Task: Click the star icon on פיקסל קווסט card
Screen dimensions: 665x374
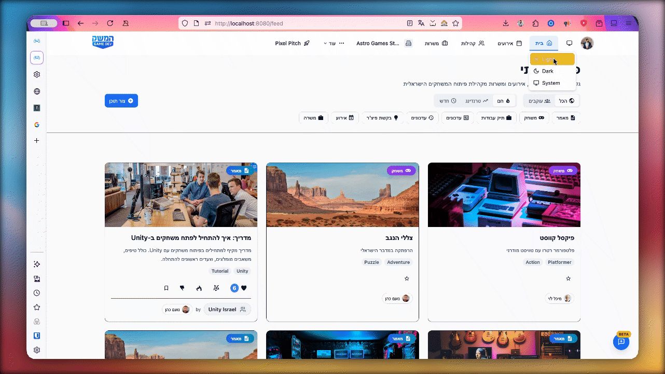Action: pos(569,278)
